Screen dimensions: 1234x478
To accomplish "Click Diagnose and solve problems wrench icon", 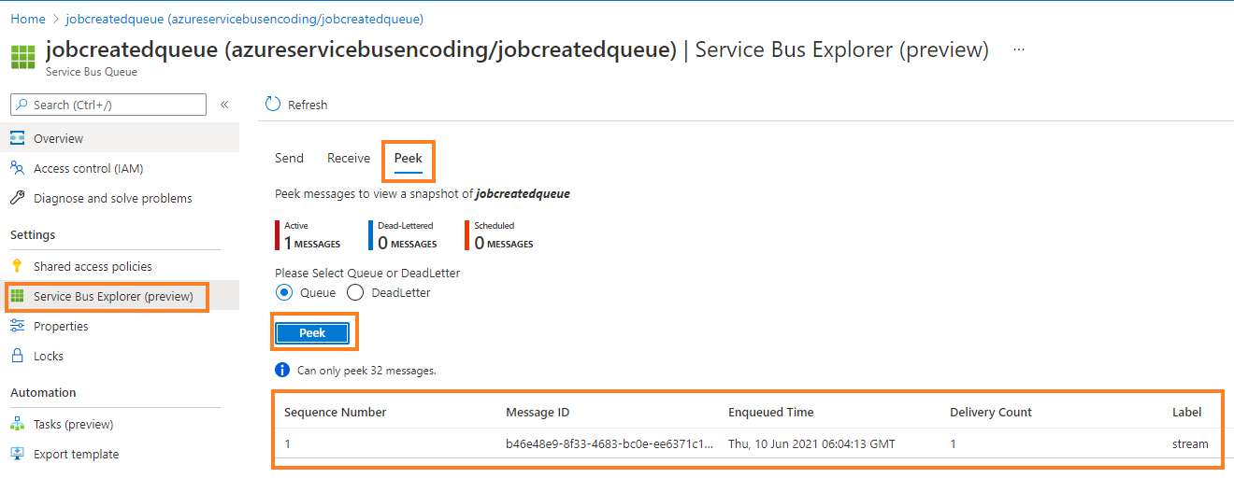I will pos(17,198).
